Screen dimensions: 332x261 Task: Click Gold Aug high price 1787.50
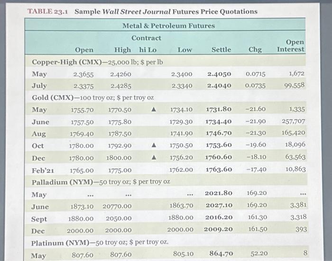[120, 134]
